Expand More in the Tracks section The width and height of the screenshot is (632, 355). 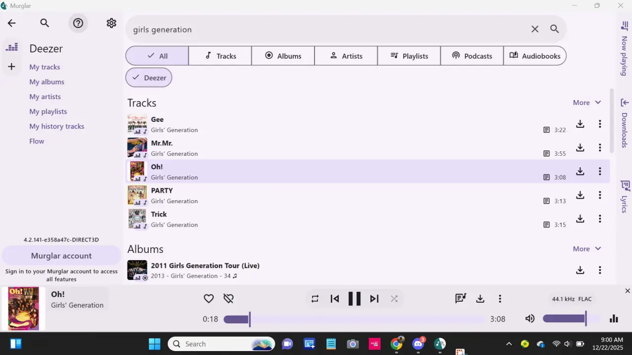tap(587, 103)
